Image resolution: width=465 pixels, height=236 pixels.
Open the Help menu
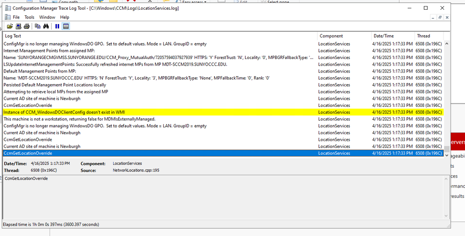64,17
